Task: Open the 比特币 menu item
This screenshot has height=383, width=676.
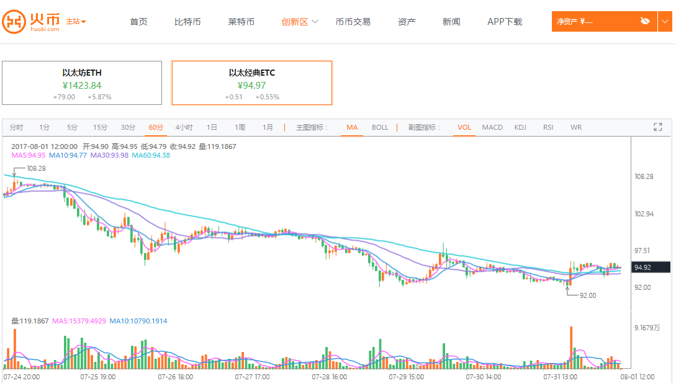Action: point(187,22)
